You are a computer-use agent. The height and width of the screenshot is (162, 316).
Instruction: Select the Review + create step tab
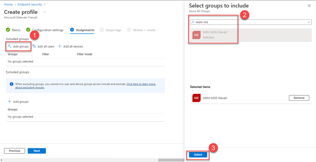pyautogui.click(x=141, y=30)
